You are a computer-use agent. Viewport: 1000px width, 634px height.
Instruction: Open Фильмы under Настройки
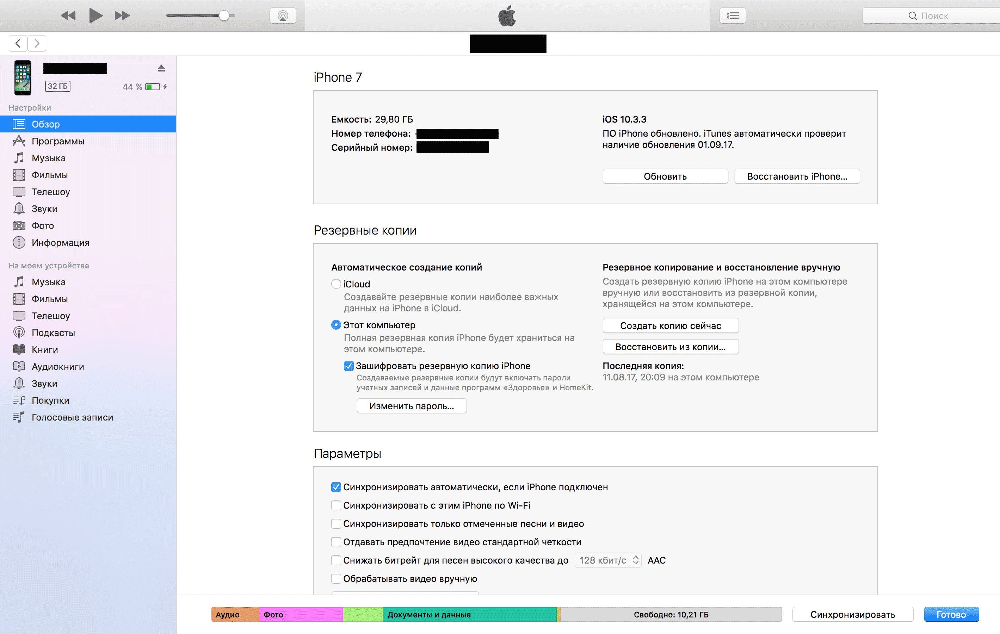point(88,175)
